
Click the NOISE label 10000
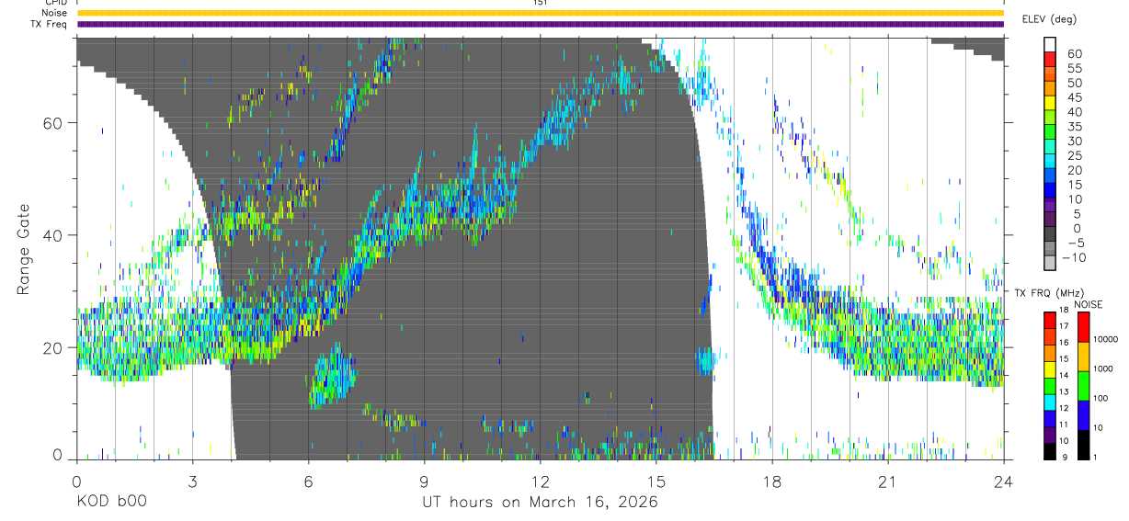click(1107, 340)
